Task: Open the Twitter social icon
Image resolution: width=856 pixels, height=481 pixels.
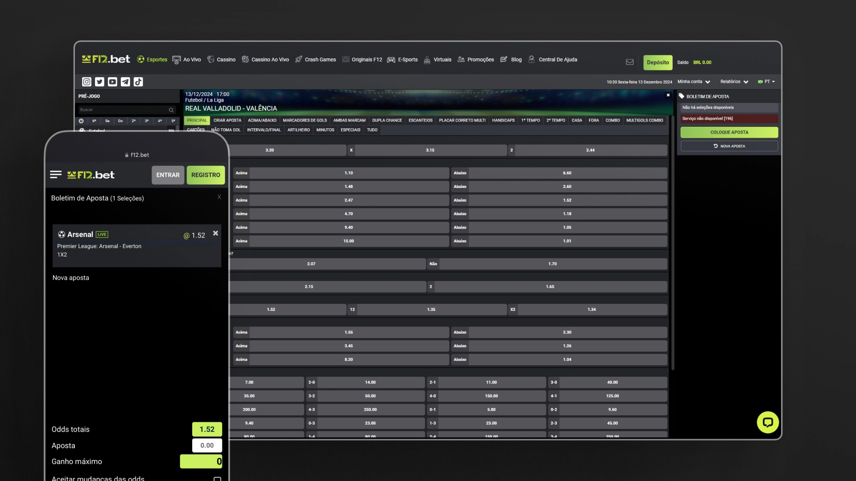Action: click(x=99, y=82)
